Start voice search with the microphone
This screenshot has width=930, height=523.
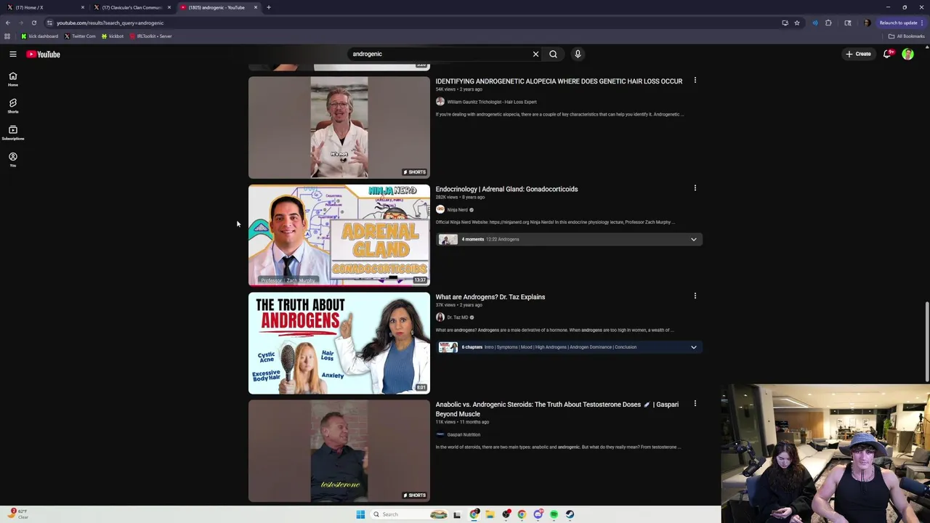578,54
